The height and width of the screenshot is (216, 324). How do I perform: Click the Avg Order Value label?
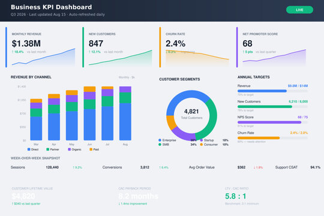coord(202,167)
